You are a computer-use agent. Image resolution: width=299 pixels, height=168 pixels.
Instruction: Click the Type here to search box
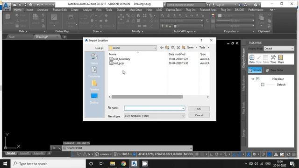[x=48, y=164]
